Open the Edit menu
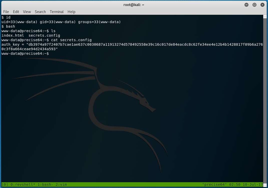The image size is (268, 188). pyautogui.click(x=16, y=12)
